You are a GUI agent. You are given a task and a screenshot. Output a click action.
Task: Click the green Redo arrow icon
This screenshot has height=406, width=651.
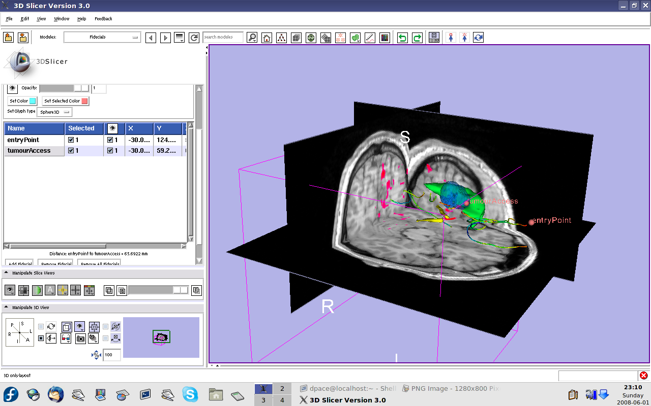tap(417, 38)
